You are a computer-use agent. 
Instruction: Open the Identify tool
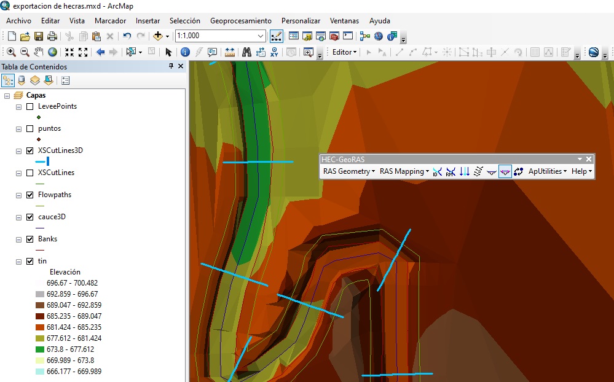tap(185, 52)
